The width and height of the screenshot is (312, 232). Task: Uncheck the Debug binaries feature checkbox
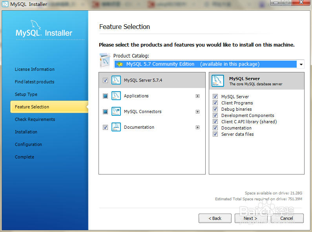[215, 109]
